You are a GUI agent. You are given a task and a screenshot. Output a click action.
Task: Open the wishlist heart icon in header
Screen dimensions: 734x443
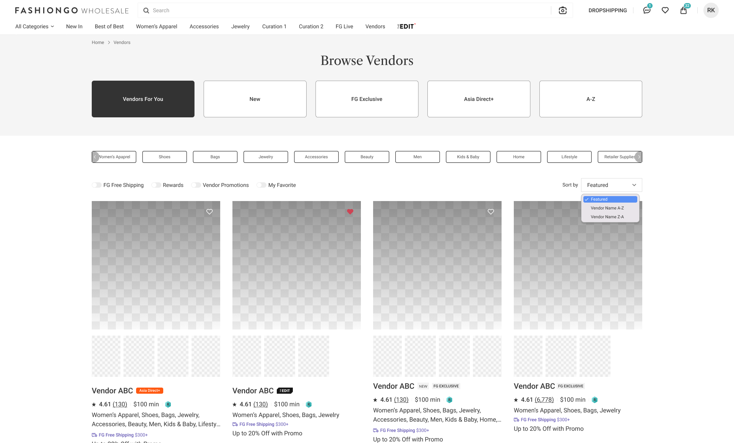click(665, 10)
